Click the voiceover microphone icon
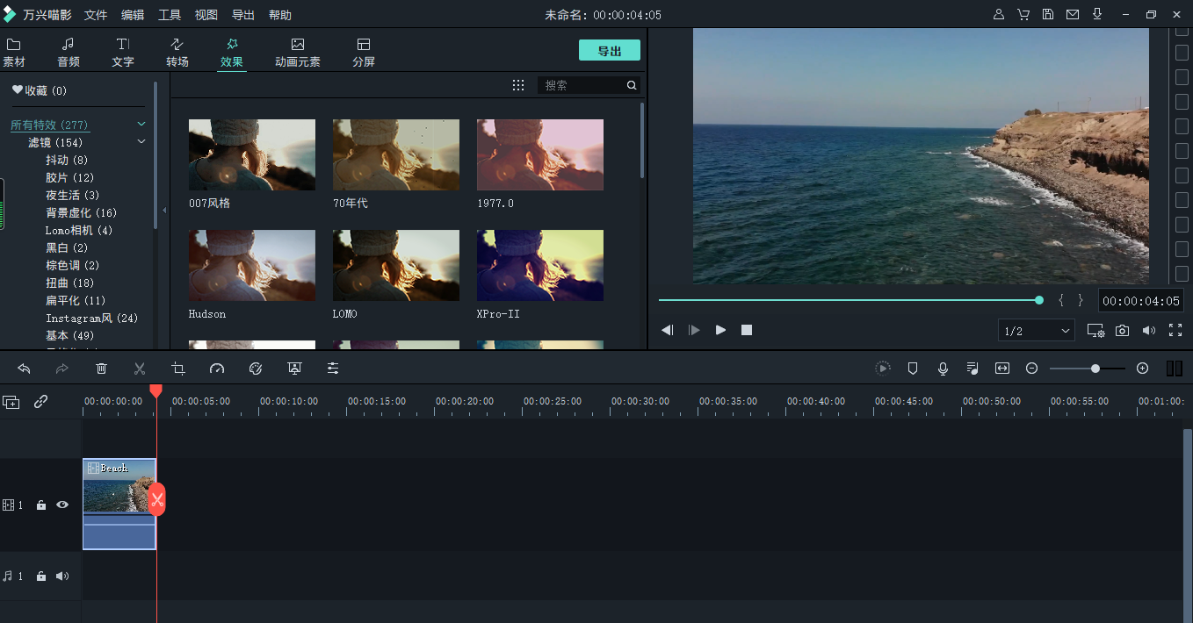 pyautogui.click(x=943, y=369)
